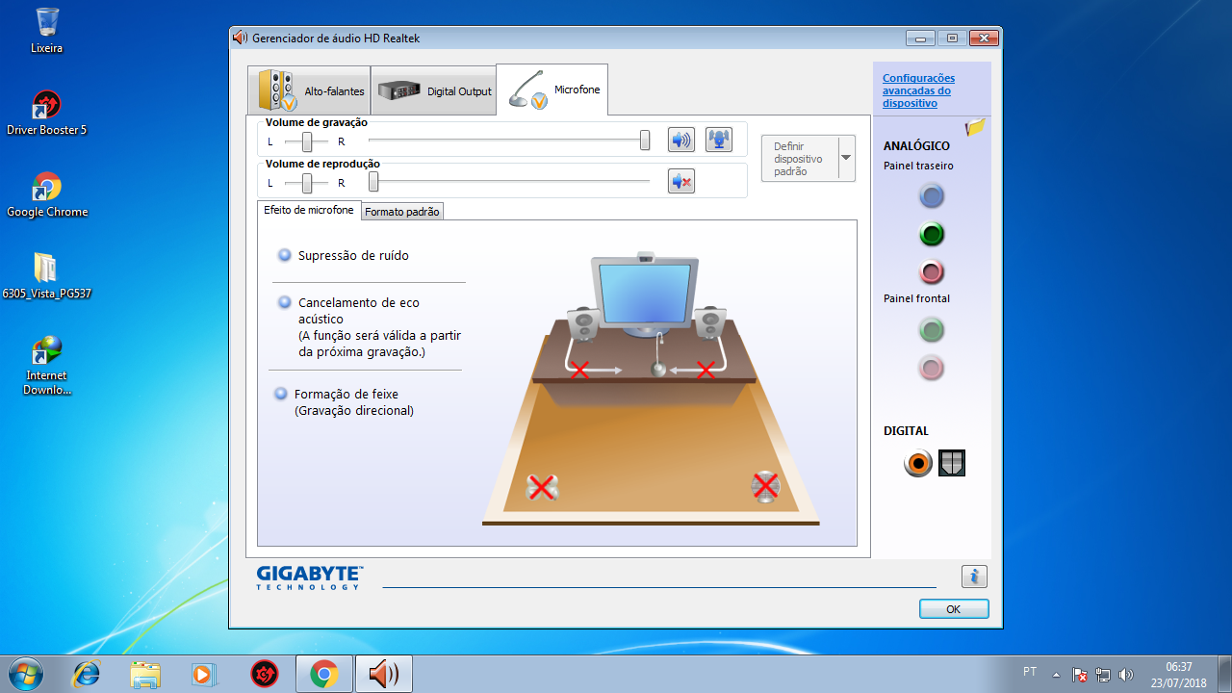Enable Cancelamento de eco acústico option
This screenshot has height=693, width=1232.
click(x=285, y=302)
